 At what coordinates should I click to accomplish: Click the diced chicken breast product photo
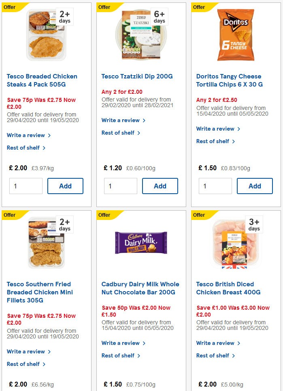(235, 242)
